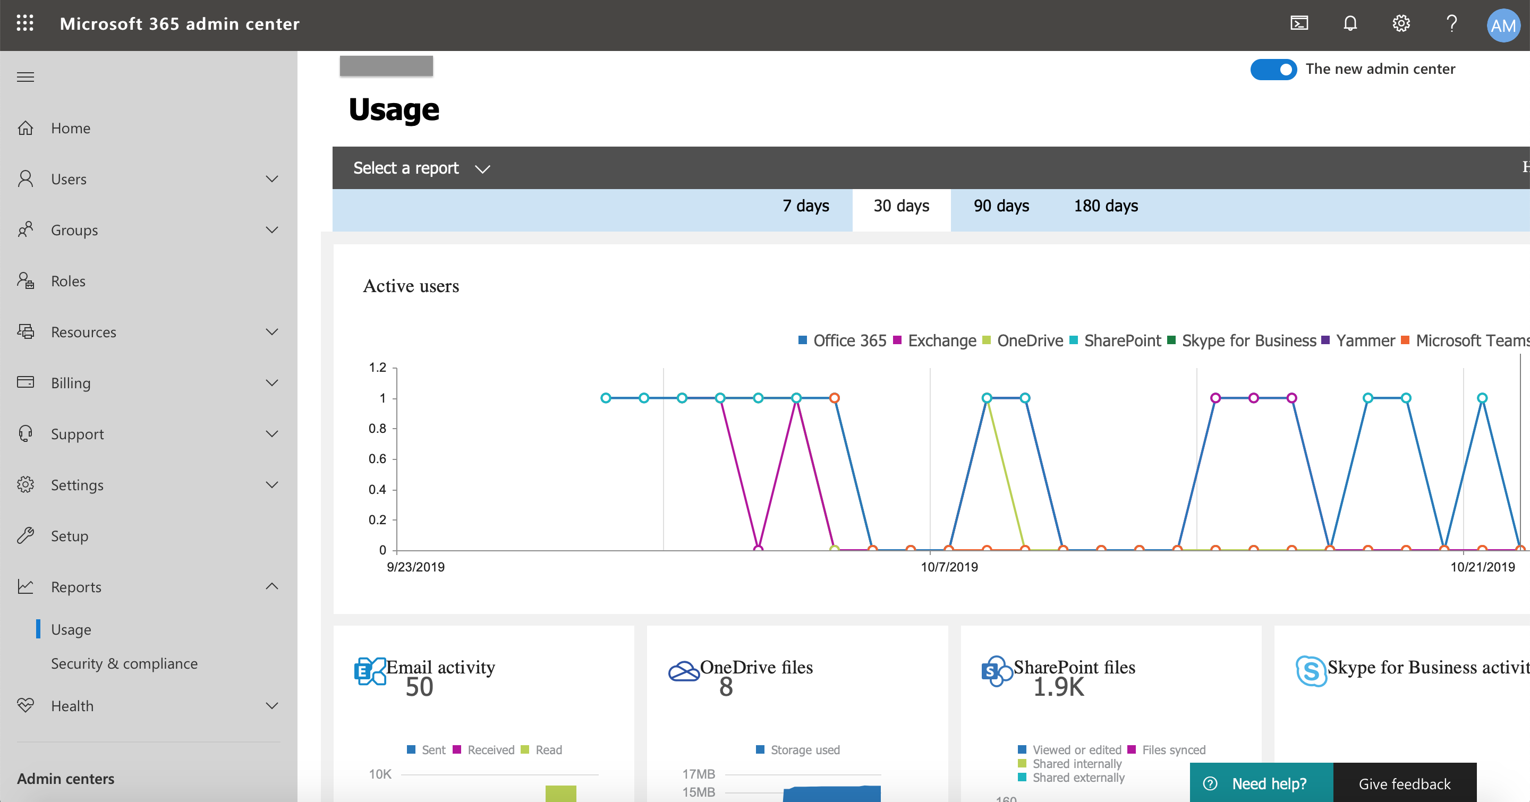Open Usage under Reports
The height and width of the screenshot is (802, 1530).
71,629
